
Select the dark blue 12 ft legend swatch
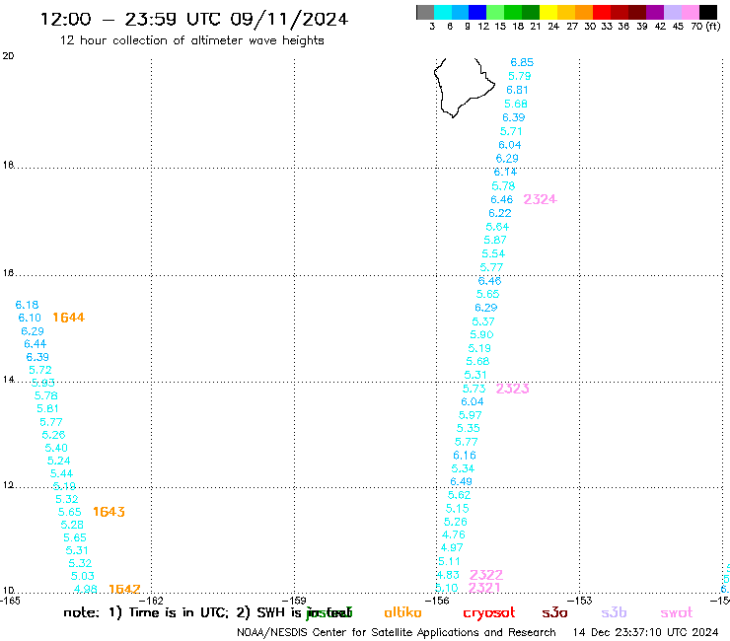click(477, 13)
